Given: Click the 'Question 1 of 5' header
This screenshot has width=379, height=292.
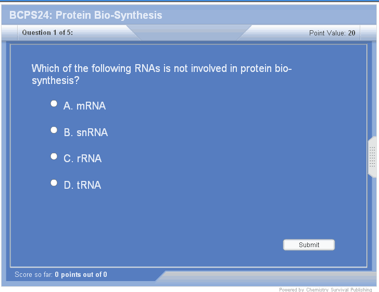Looking at the screenshot, I should [47, 32].
